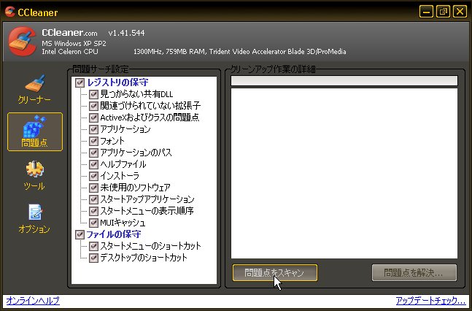Click inside the results list area
Image resolution: width=472 pixels, height=311 pixels.
click(x=344, y=173)
